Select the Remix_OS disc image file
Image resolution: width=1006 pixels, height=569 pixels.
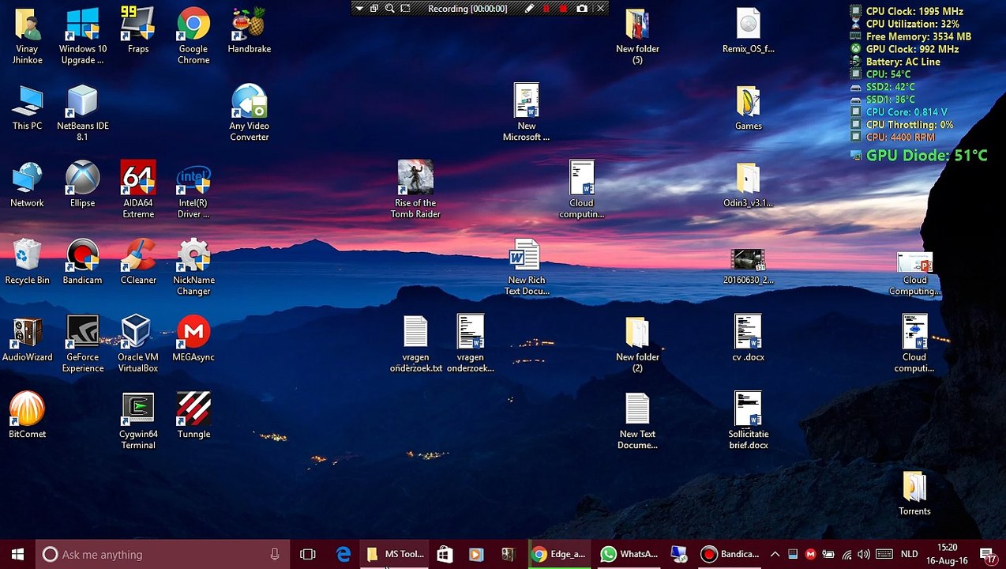click(x=748, y=30)
